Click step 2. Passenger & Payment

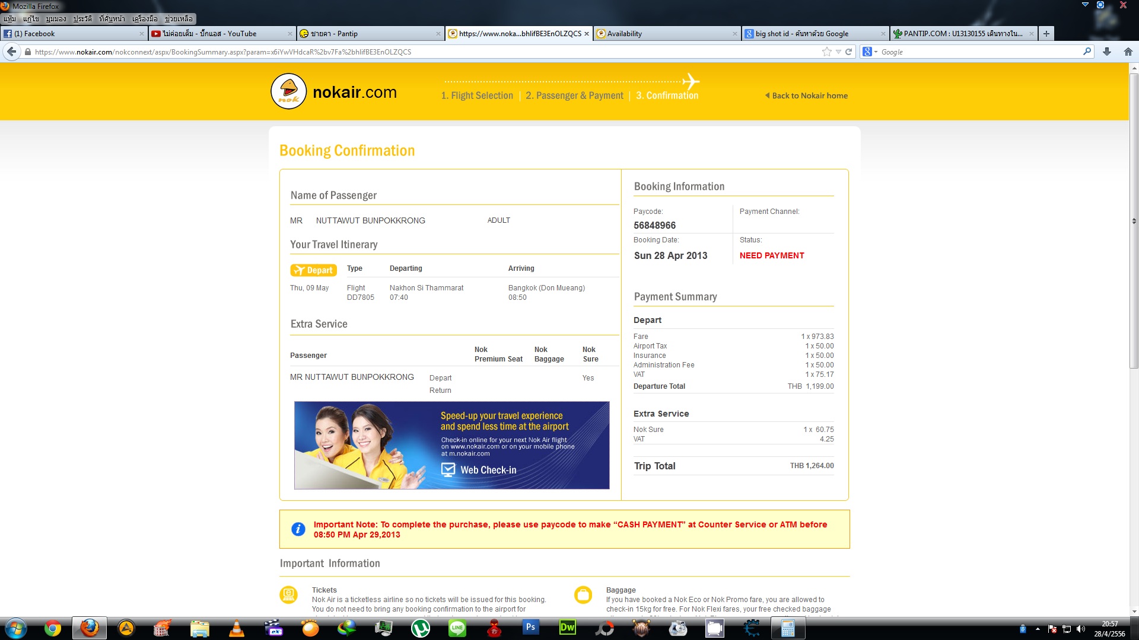(574, 95)
